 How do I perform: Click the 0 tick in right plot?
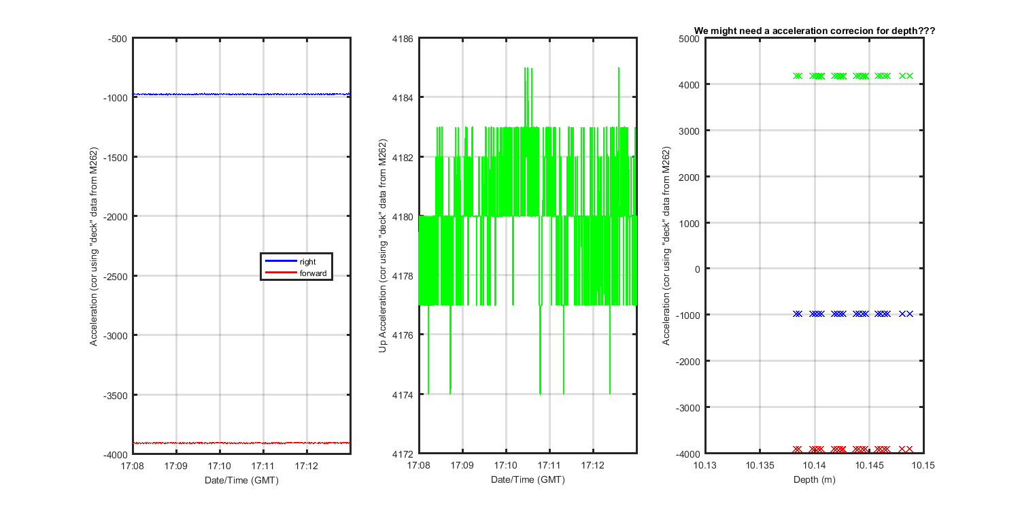[697, 269]
